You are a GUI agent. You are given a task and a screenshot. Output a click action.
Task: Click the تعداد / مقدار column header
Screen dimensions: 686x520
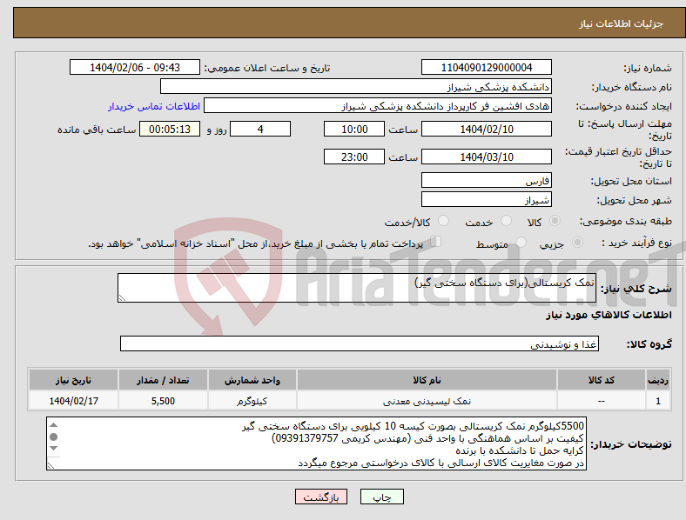163,380
